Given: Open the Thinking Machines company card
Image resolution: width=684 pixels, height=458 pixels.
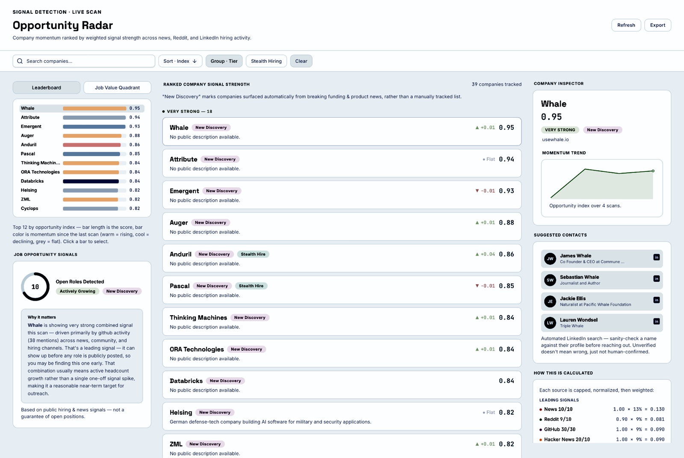Looking at the screenshot, I should pyautogui.click(x=342, y=322).
